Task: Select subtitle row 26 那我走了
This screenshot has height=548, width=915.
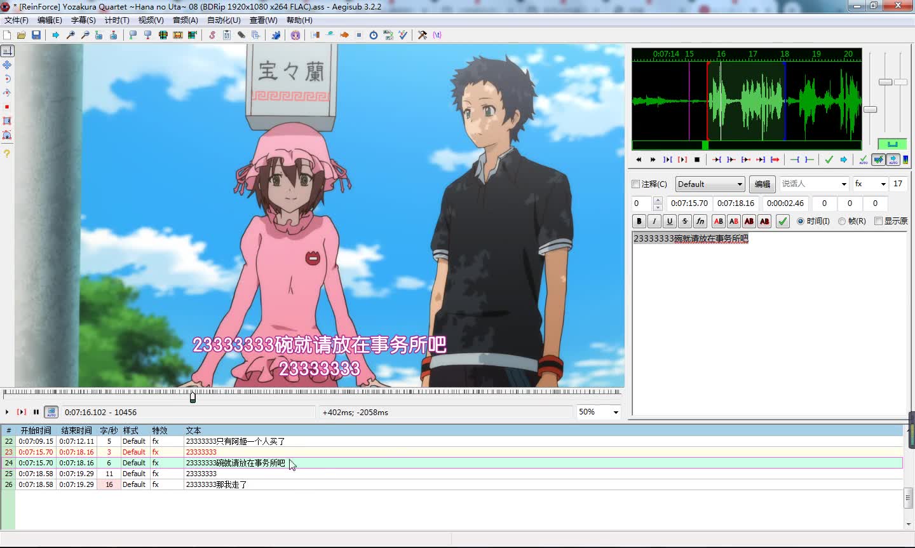Action: (x=452, y=484)
